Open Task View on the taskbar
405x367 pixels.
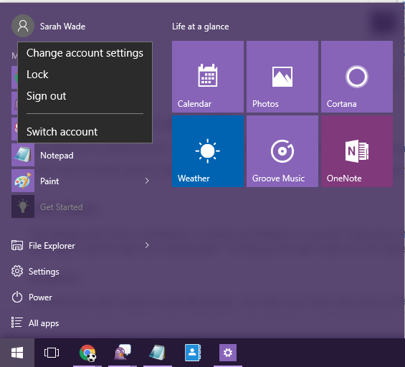[52, 353]
